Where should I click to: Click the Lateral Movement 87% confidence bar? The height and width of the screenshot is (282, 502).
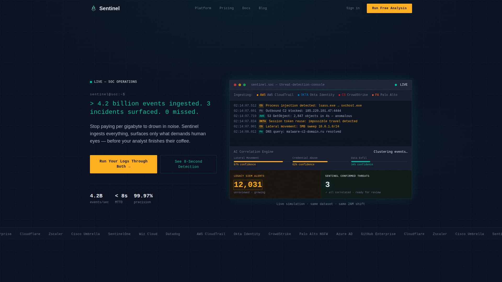point(258,162)
